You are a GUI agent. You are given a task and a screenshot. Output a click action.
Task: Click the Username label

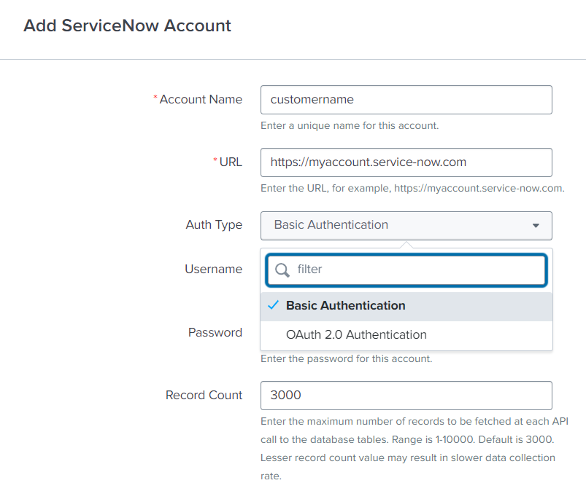coord(213,270)
